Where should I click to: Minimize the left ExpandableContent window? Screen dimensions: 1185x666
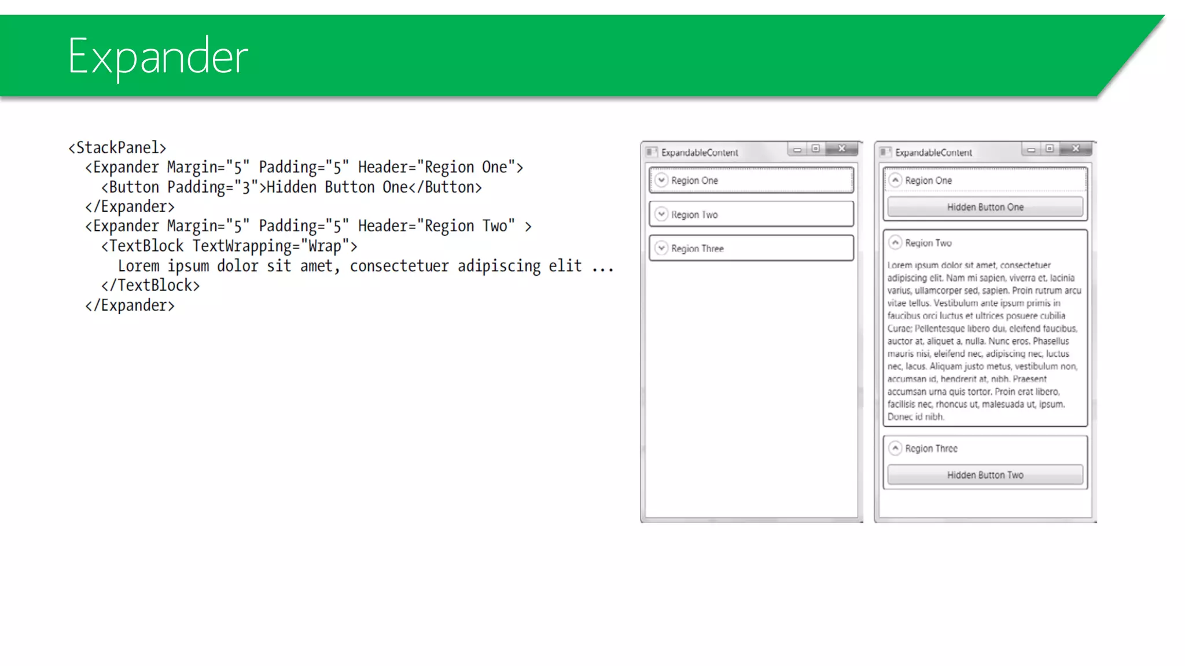point(797,150)
